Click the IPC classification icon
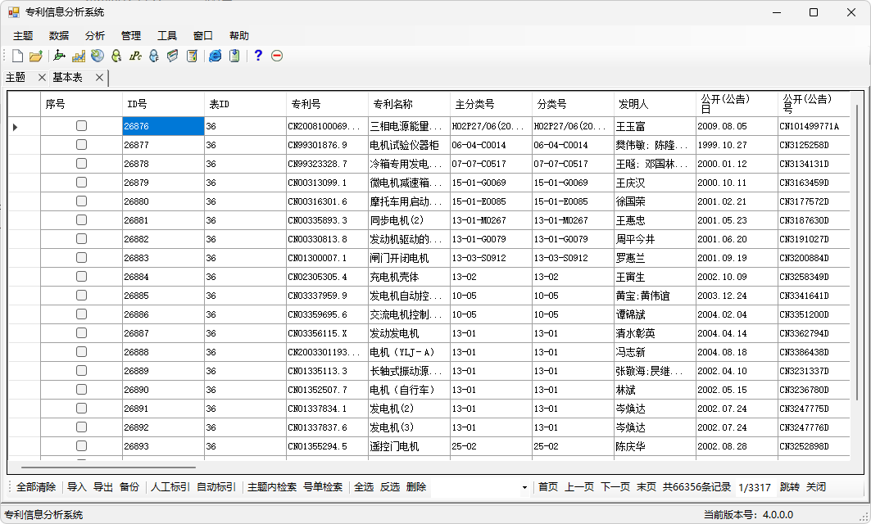The image size is (871, 524). 135,56
